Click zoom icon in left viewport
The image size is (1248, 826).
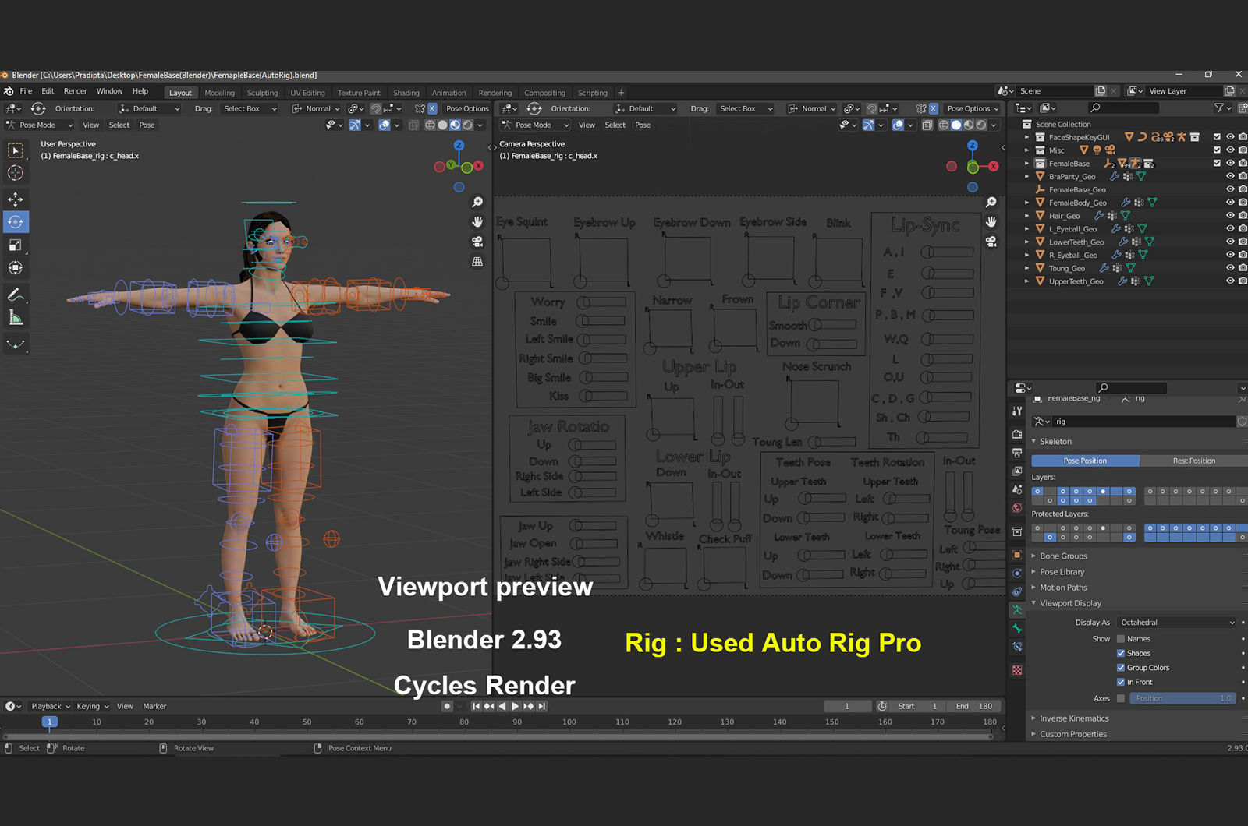(x=477, y=203)
